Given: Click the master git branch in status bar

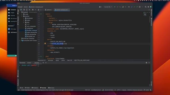Looking at the screenshot, I should coord(146,90).
